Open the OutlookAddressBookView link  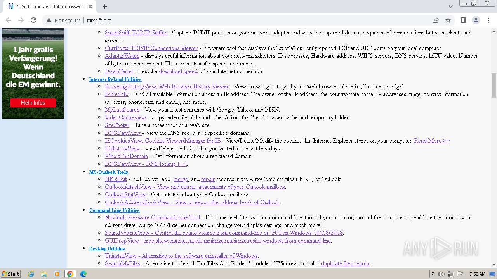[192, 202]
